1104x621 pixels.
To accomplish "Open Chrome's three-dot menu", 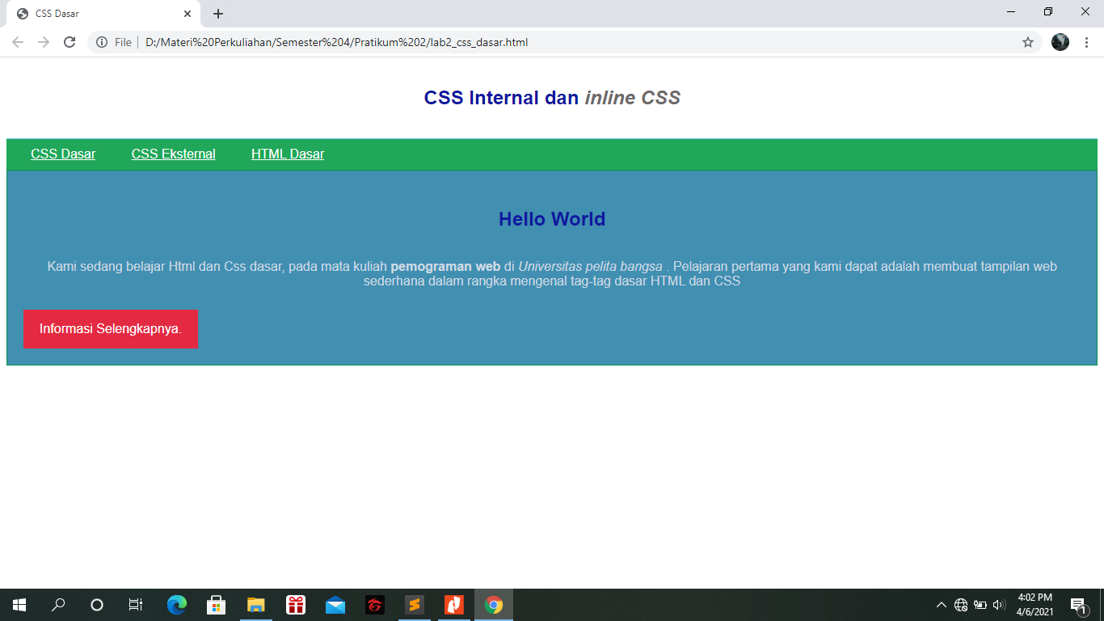I will [1086, 42].
